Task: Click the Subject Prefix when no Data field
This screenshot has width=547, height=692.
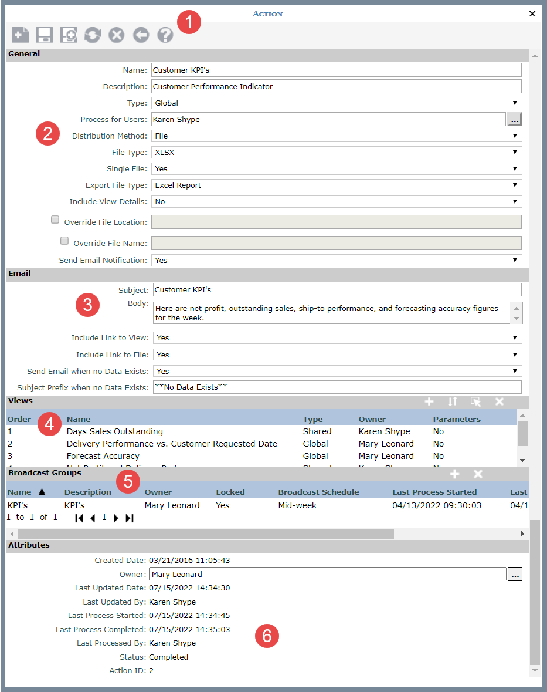Action: click(338, 387)
